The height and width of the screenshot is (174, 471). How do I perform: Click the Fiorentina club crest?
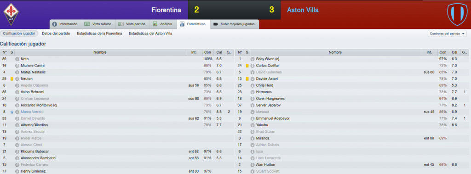point(11,14)
